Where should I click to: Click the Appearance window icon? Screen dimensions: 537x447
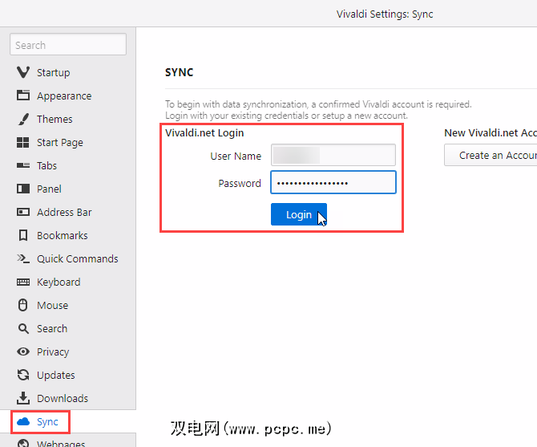pyautogui.click(x=23, y=95)
